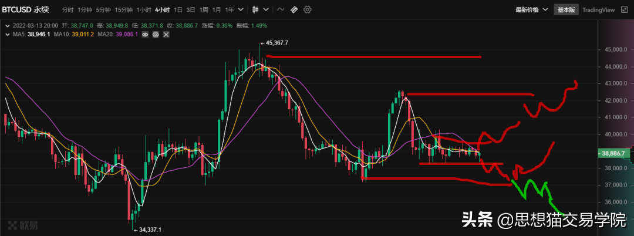Click the 38,000.0 price axis label
The image size is (634, 236).
(615, 168)
